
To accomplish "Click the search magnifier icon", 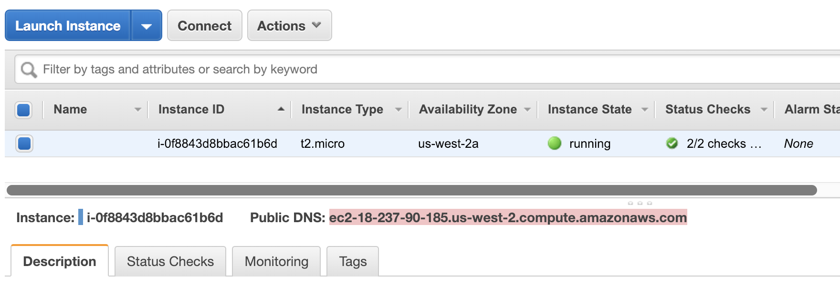I will tap(29, 70).
